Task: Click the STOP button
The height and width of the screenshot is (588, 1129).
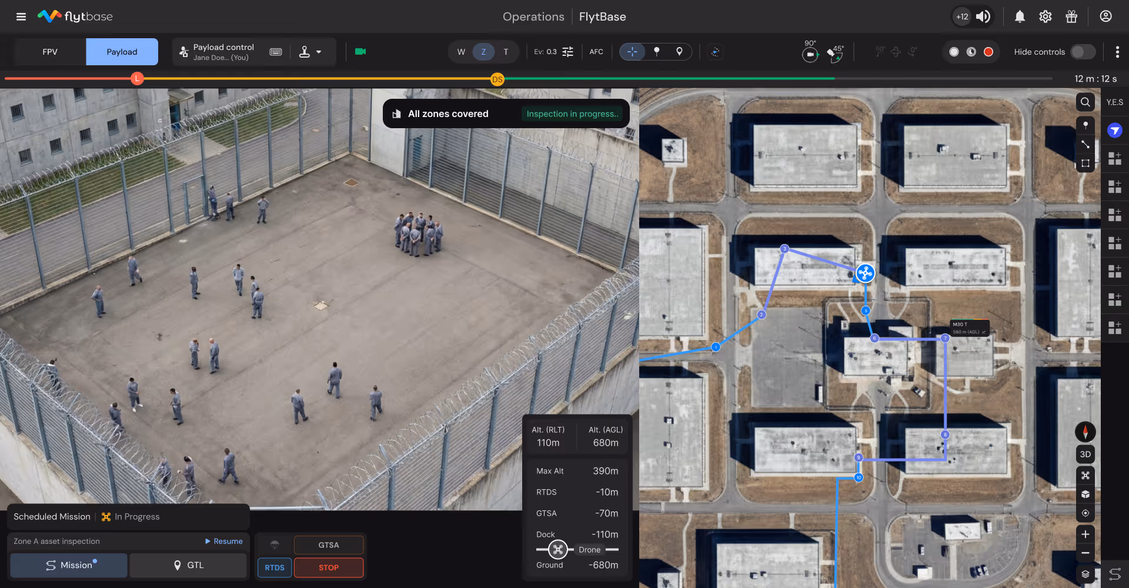Action: click(x=329, y=567)
